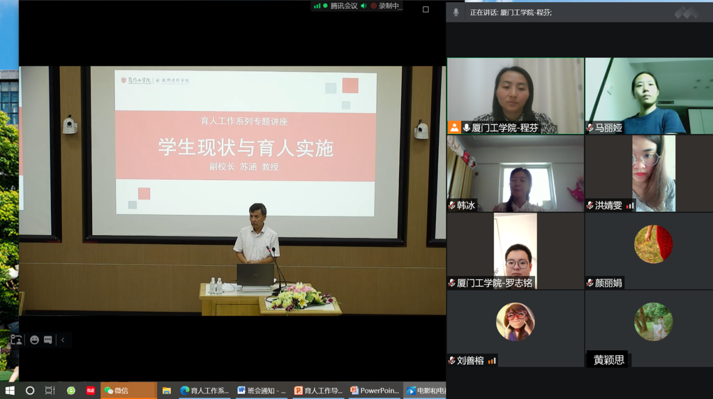This screenshot has height=399, width=713.
Task: Open File Explorer from the taskbar
Action: [167, 390]
